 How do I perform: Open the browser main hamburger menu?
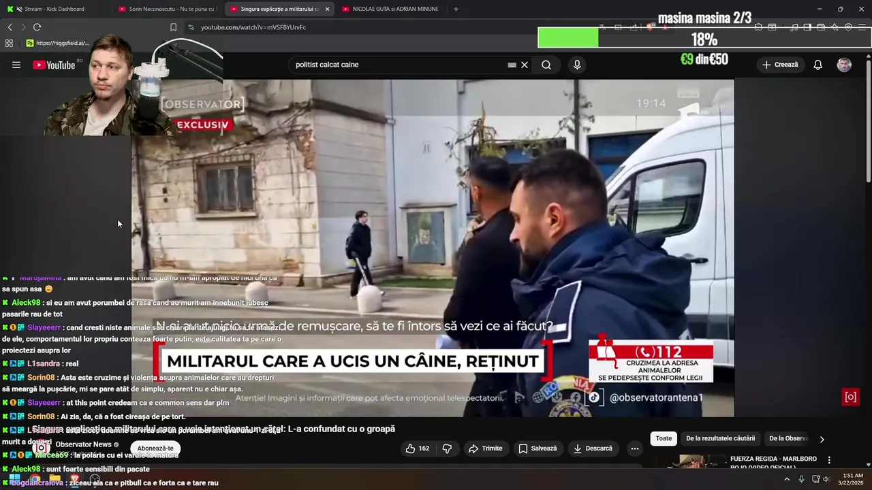[862, 27]
